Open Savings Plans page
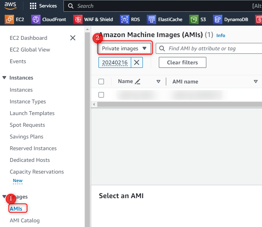 (26, 137)
